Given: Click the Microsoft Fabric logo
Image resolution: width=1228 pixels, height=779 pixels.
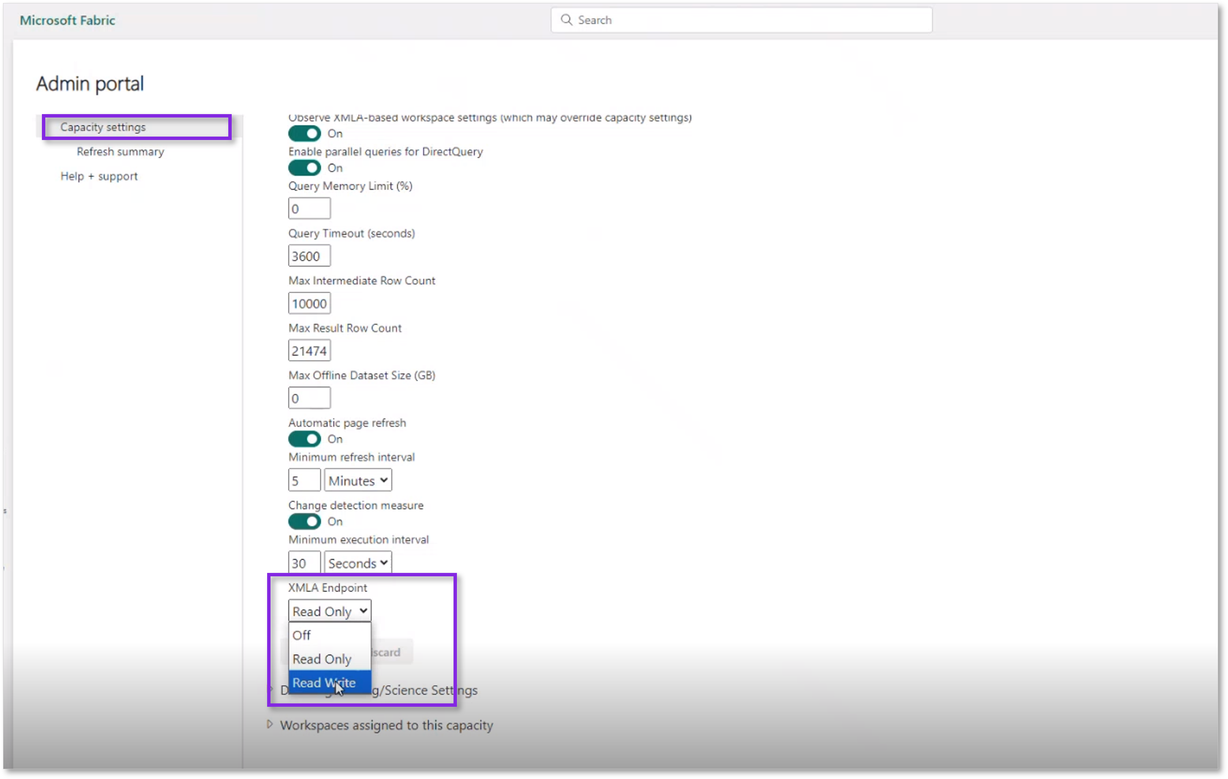Looking at the screenshot, I should tap(67, 20).
